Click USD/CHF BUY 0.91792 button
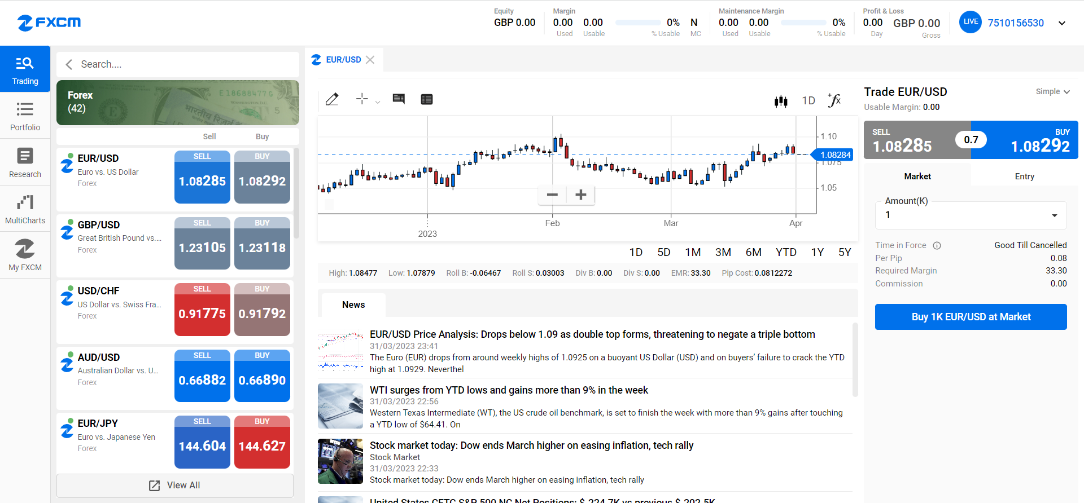The image size is (1084, 503). point(262,310)
